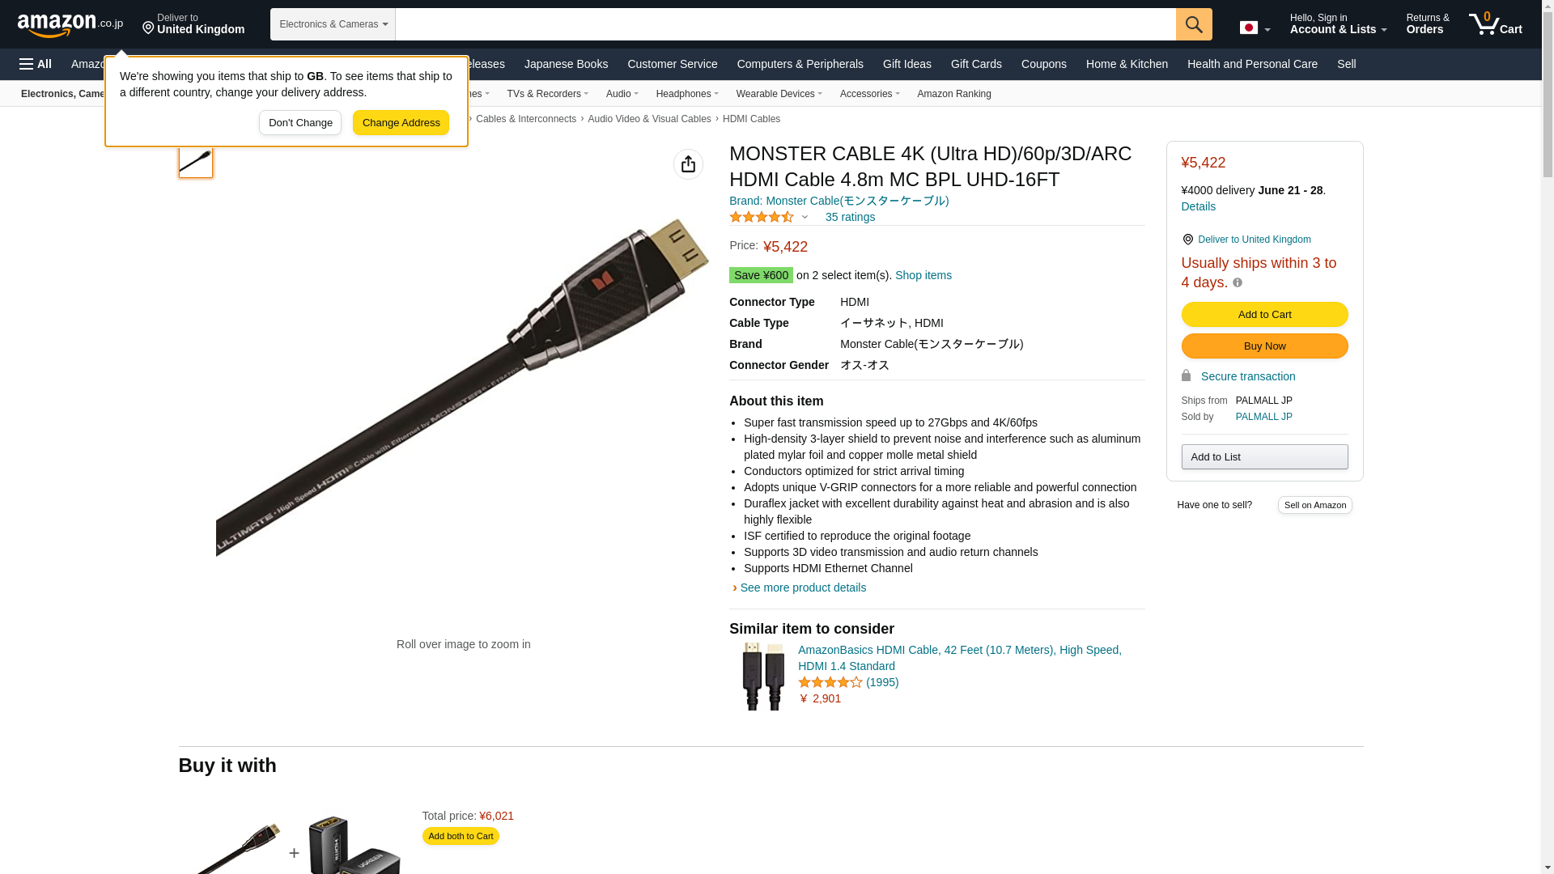Open the All hamburger menu

coord(36,64)
